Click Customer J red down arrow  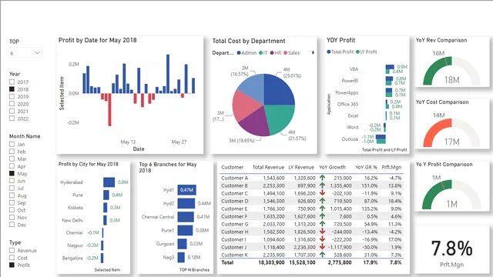pyautogui.click(x=322, y=247)
